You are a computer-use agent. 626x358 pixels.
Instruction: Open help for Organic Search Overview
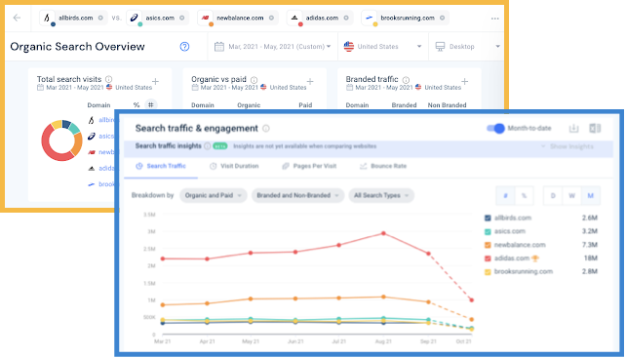pyautogui.click(x=184, y=47)
